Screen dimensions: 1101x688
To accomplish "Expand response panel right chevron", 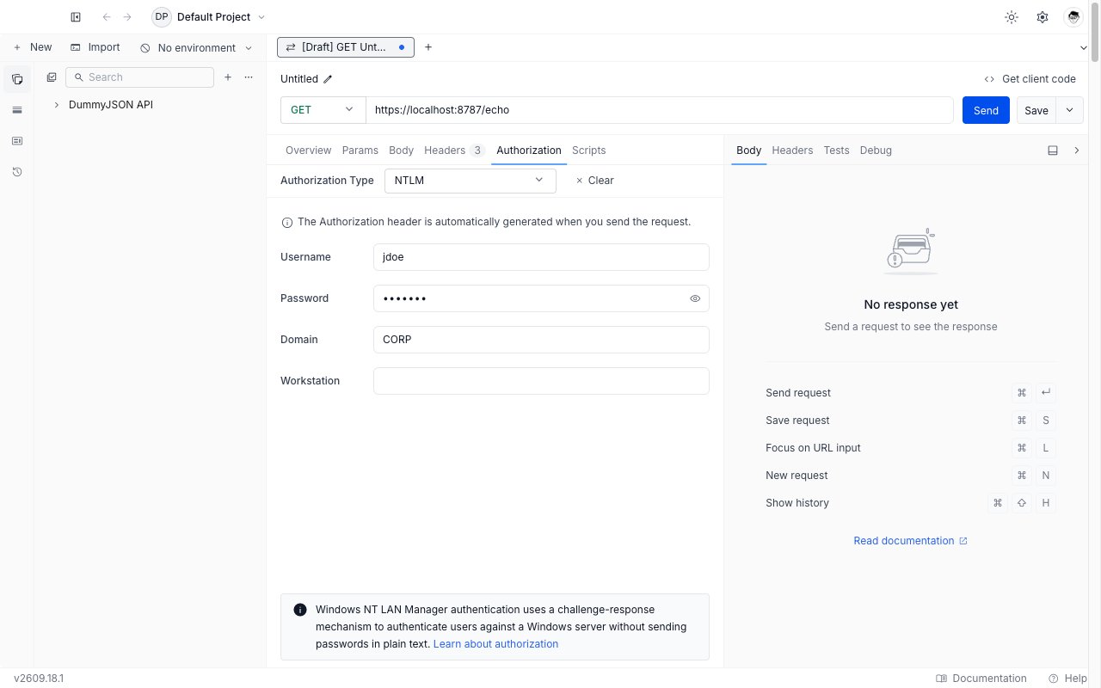I will pyautogui.click(x=1077, y=150).
